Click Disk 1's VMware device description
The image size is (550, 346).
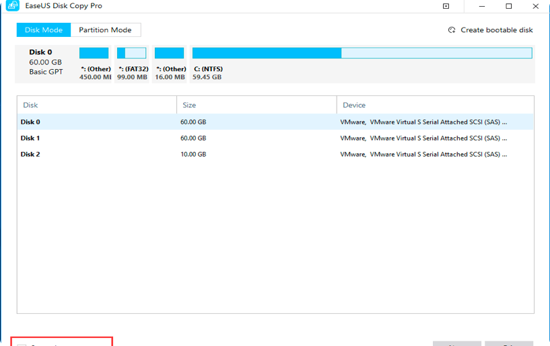(x=423, y=138)
